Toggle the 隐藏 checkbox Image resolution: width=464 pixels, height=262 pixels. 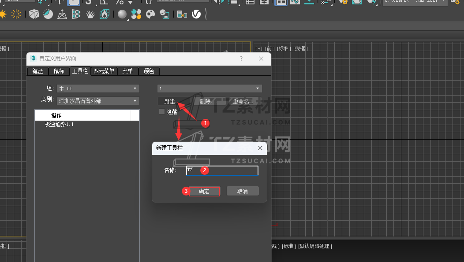(x=161, y=112)
